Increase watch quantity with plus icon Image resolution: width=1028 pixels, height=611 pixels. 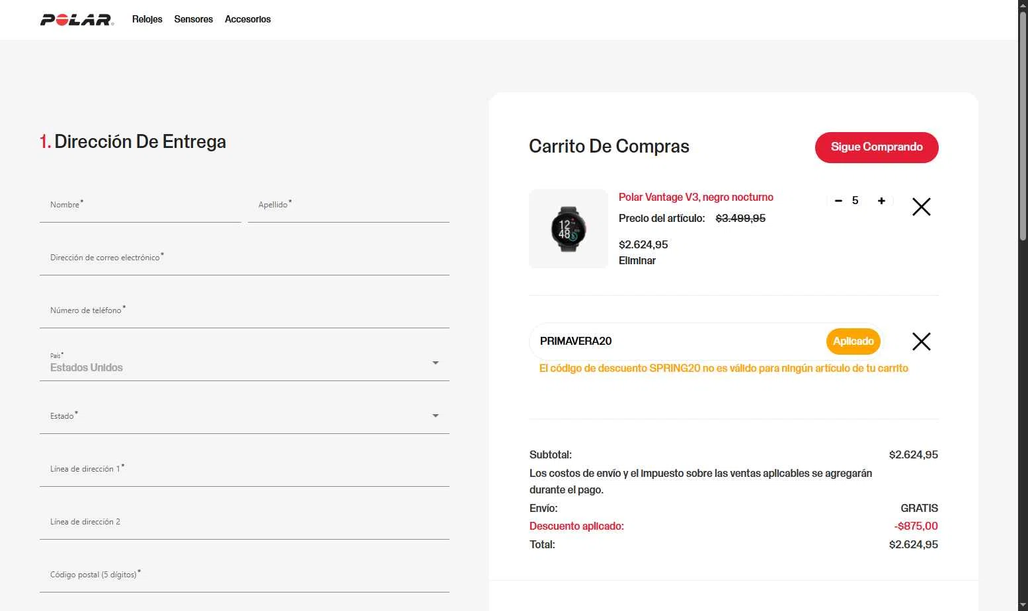click(881, 201)
